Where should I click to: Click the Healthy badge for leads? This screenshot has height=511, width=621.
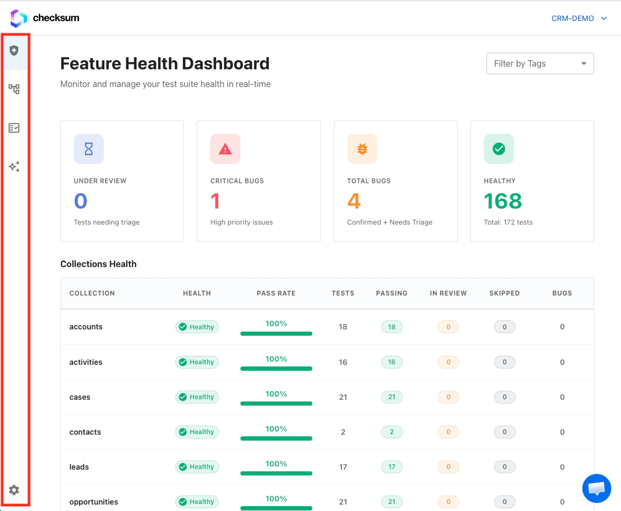197,467
